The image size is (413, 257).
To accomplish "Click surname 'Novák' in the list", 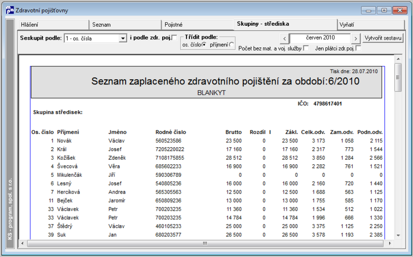I will point(64,141).
